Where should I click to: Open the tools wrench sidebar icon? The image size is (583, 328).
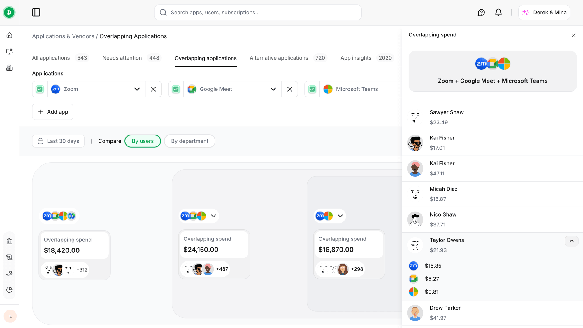tap(9, 273)
